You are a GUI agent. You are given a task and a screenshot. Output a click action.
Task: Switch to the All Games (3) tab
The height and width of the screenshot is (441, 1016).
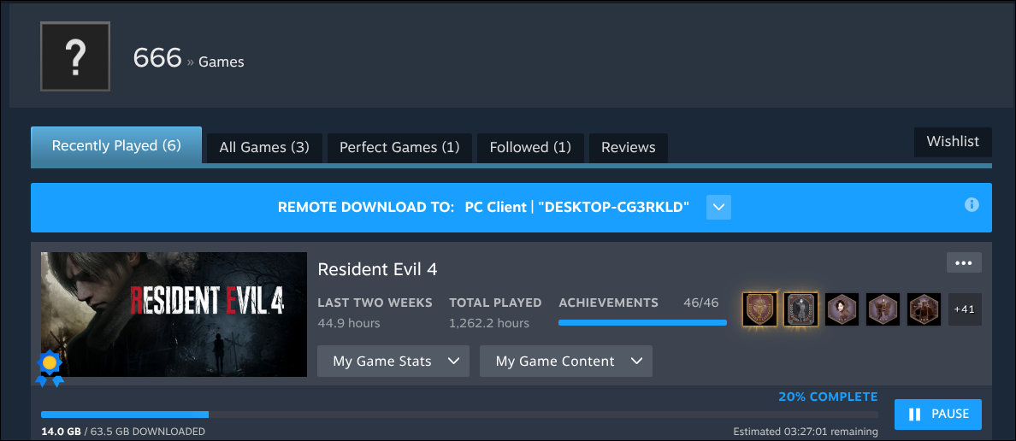tap(264, 148)
